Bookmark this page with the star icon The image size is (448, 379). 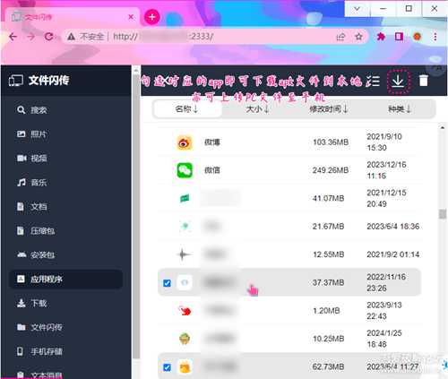358,37
